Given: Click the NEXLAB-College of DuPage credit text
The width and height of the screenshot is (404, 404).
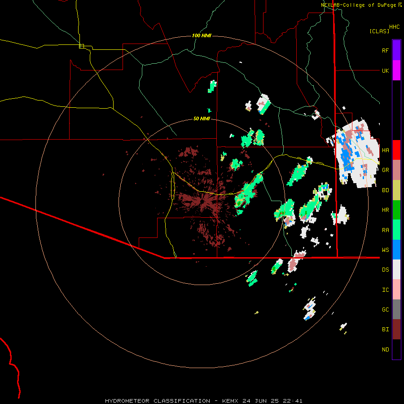Looking at the screenshot, I should [358, 5].
